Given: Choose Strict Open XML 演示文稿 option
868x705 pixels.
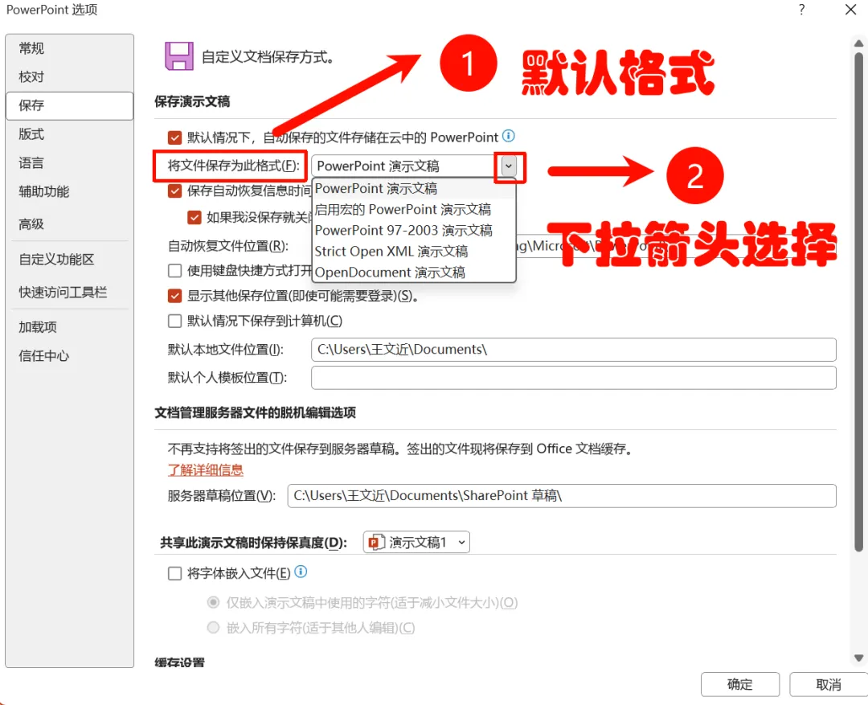Looking at the screenshot, I should pyautogui.click(x=414, y=252).
